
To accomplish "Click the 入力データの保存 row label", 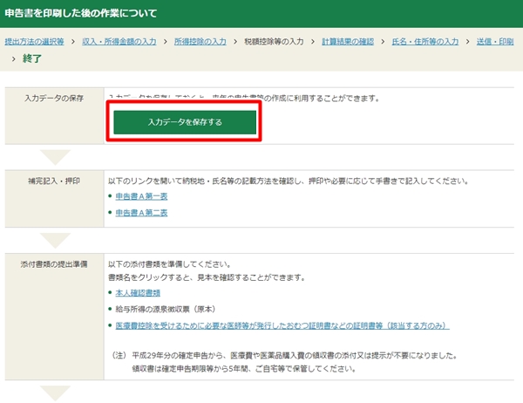I will [x=54, y=99].
